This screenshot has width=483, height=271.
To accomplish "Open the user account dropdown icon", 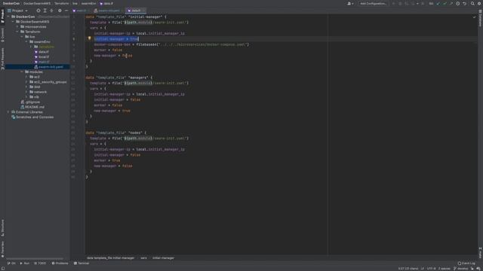I will (350, 3).
